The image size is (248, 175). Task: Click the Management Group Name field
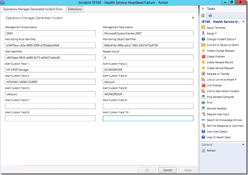pyautogui.click(x=50, y=33)
